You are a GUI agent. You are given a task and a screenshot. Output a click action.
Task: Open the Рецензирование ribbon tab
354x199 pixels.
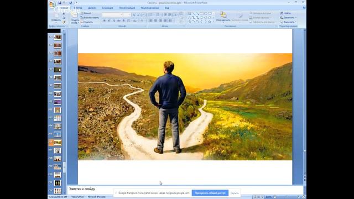pos(150,8)
